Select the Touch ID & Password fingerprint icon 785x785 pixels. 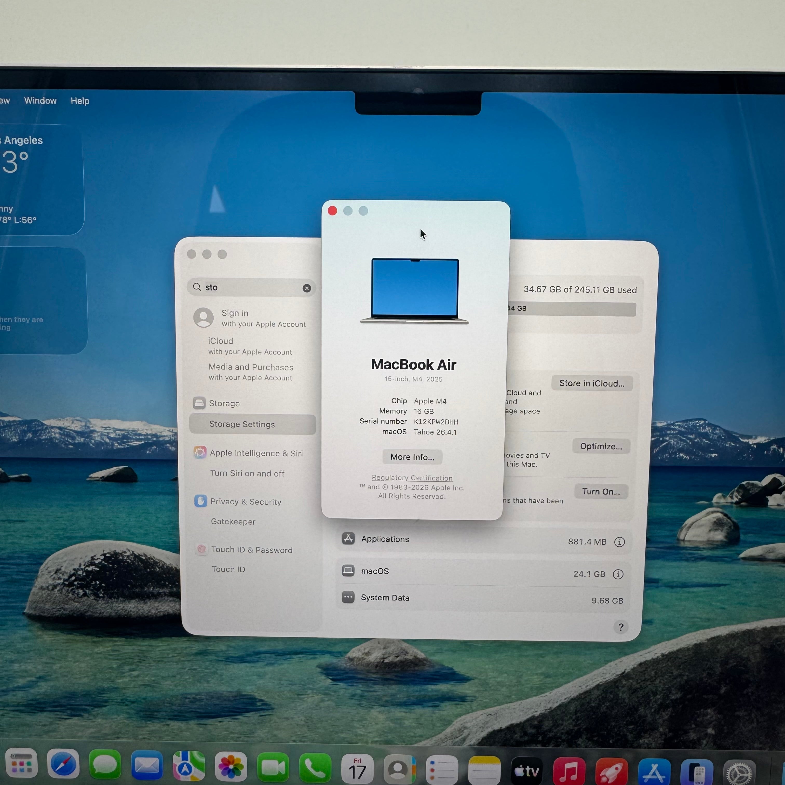201,549
